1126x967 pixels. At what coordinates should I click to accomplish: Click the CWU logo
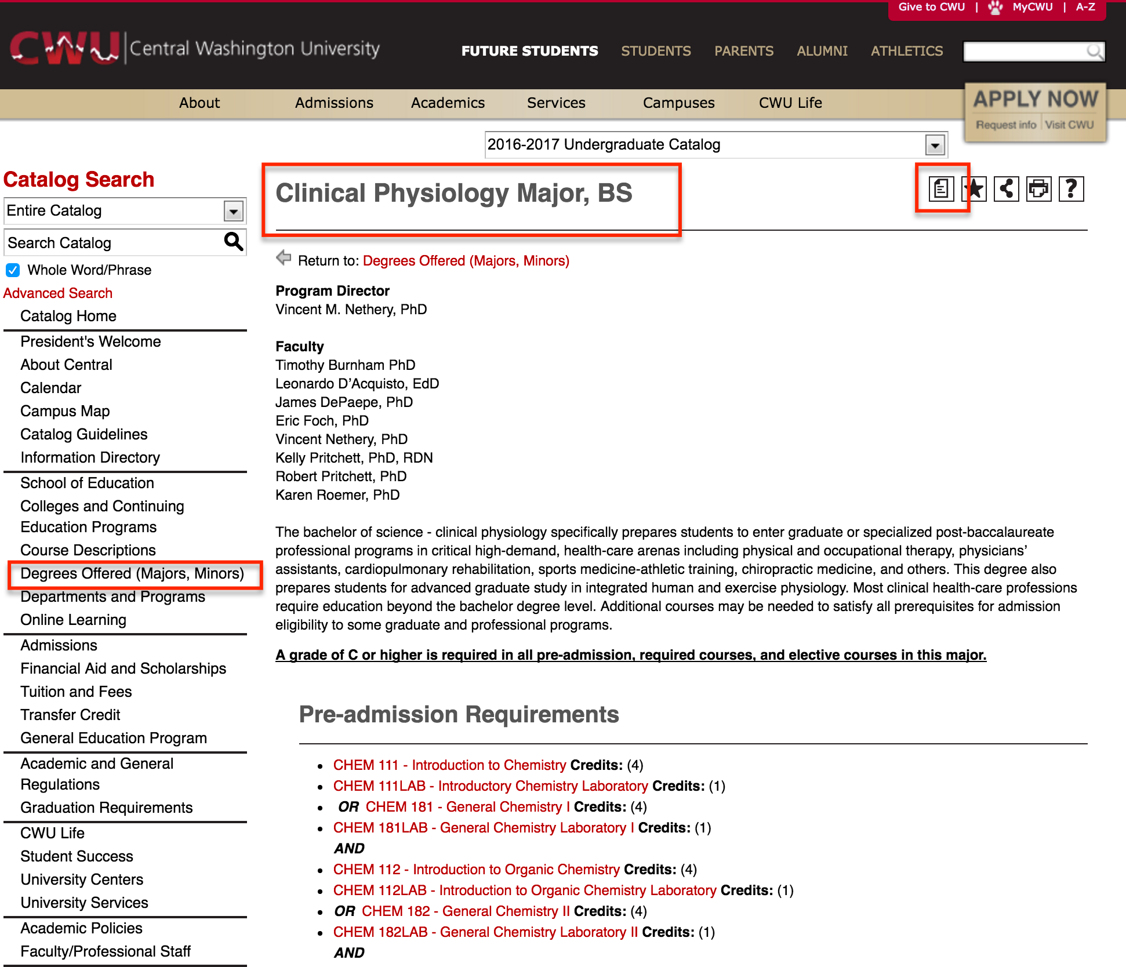point(195,48)
